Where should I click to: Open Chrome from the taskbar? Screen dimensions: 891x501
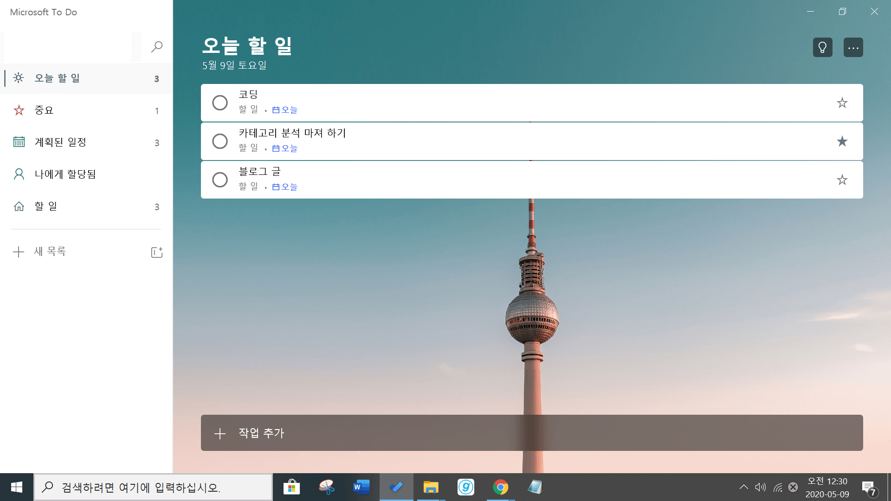[500, 487]
